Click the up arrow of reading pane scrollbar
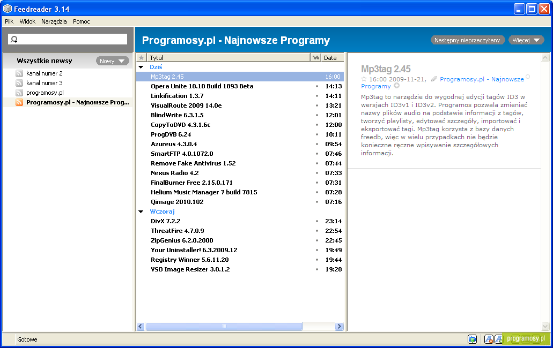The width and height of the screenshot is (553, 348). pos(545,58)
